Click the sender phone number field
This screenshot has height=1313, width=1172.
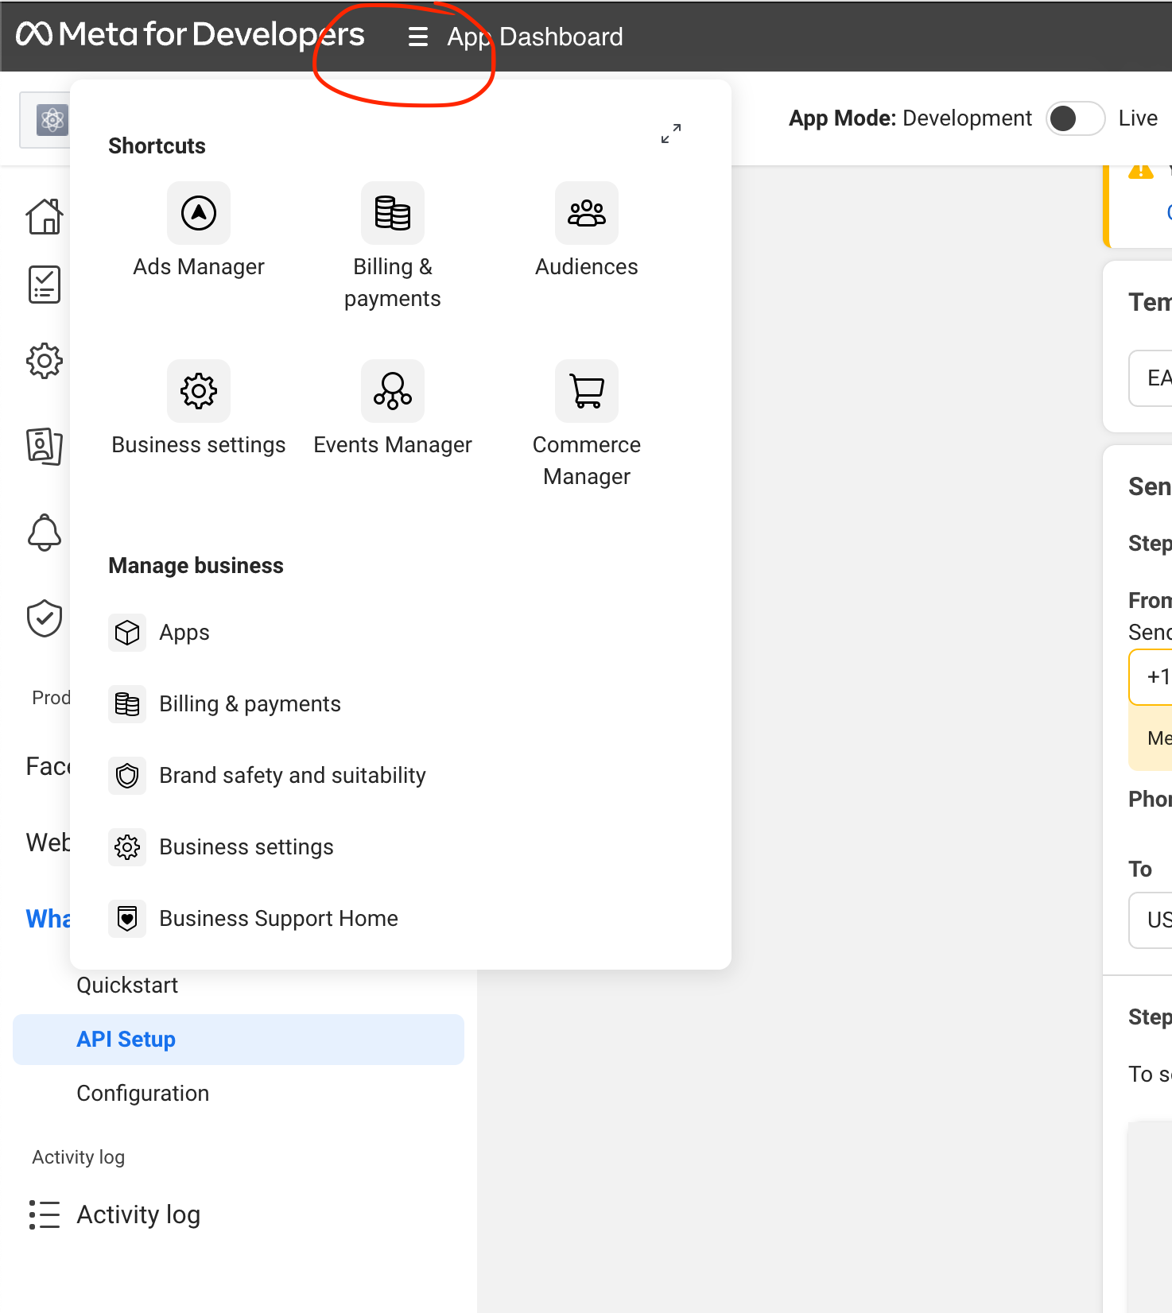[x=1151, y=677]
